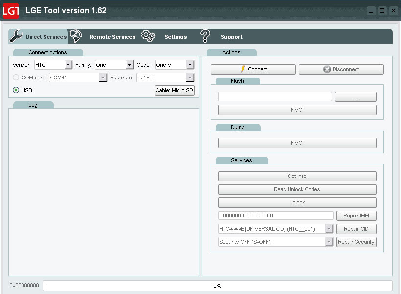The image size is (401, 294).
Task: Click the Read Unlock Codes button
Action: pos(297,190)
